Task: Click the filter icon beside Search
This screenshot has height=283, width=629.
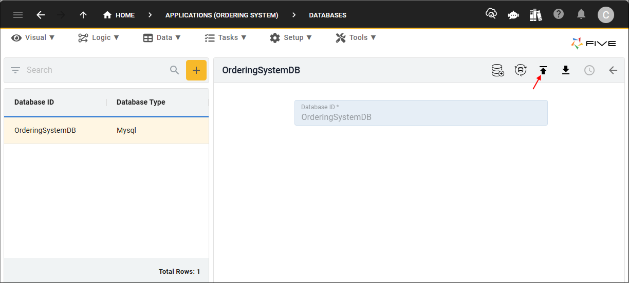Action: (15, 70)
